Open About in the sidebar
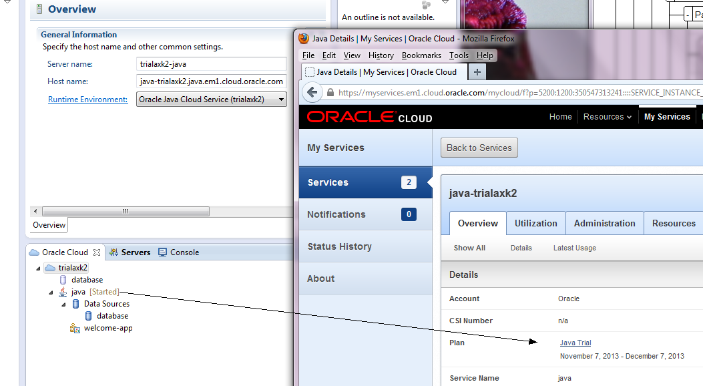This screenshot has width=703, height=386. [x=365, y=278]
